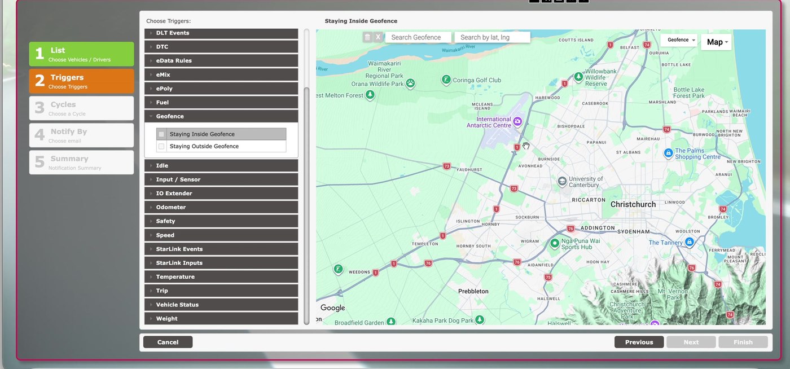Click the Coringa Golf Club map marker
The image size is (790, 369).
coord(446,80)
